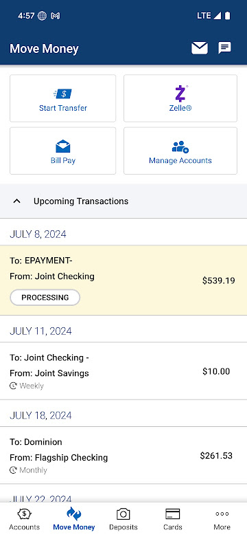Open the Joint Savings $10.00 weekly transfer

tap(123, 371)
